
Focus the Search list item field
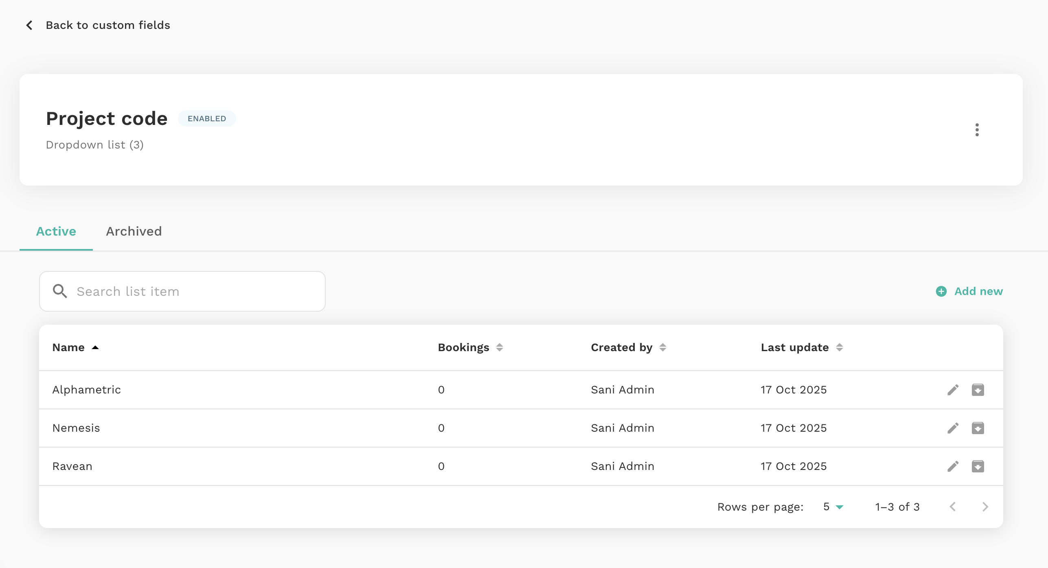tap(182, 291)
